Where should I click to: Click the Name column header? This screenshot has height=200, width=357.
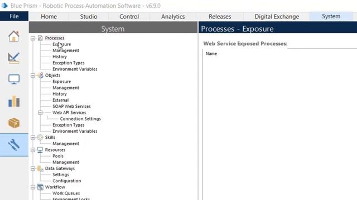pos(211,54)
